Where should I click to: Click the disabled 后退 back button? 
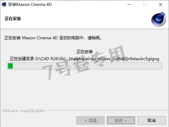point(90,120)
